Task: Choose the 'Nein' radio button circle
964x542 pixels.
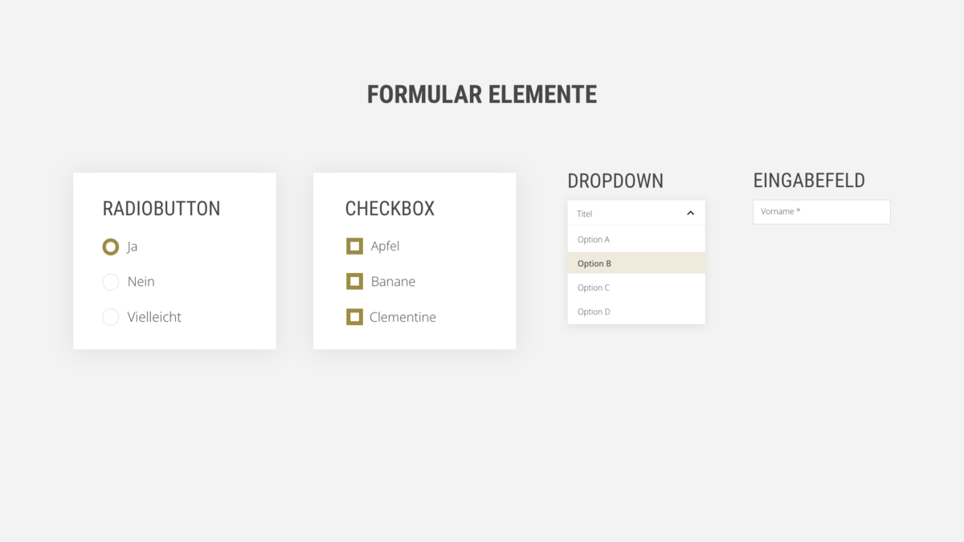Action: point(111,282)
